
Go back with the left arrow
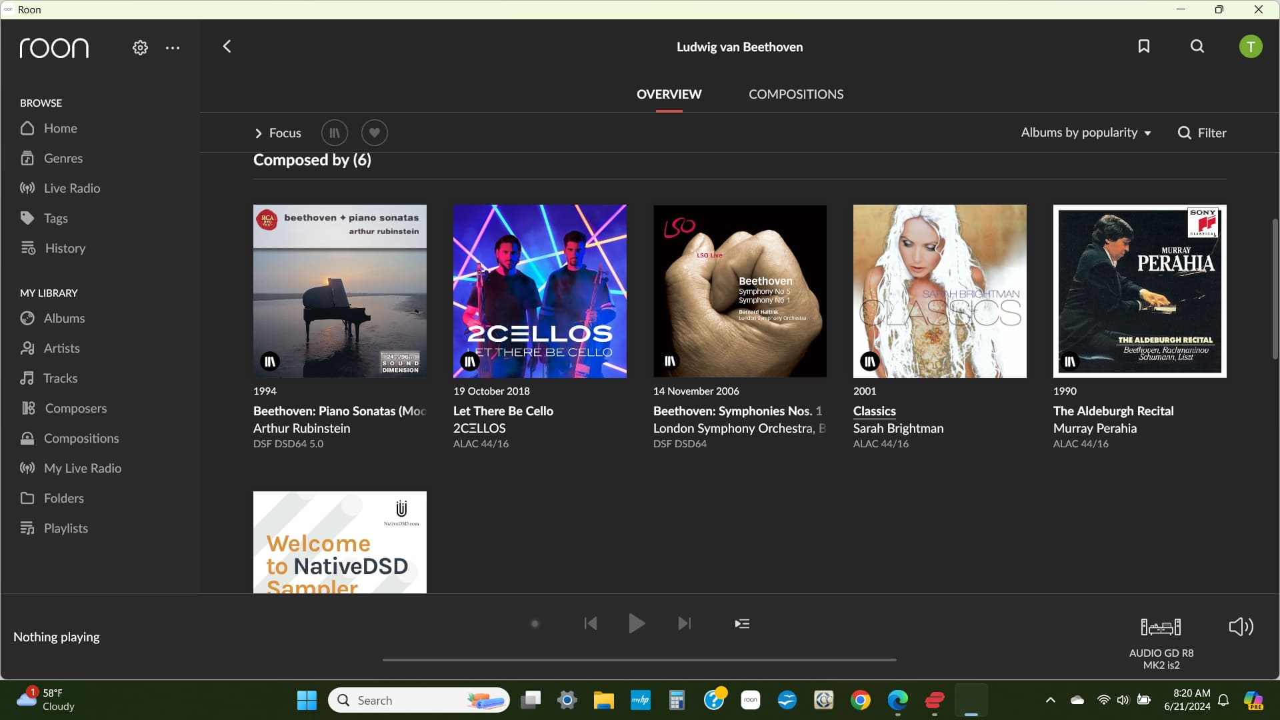227,47
